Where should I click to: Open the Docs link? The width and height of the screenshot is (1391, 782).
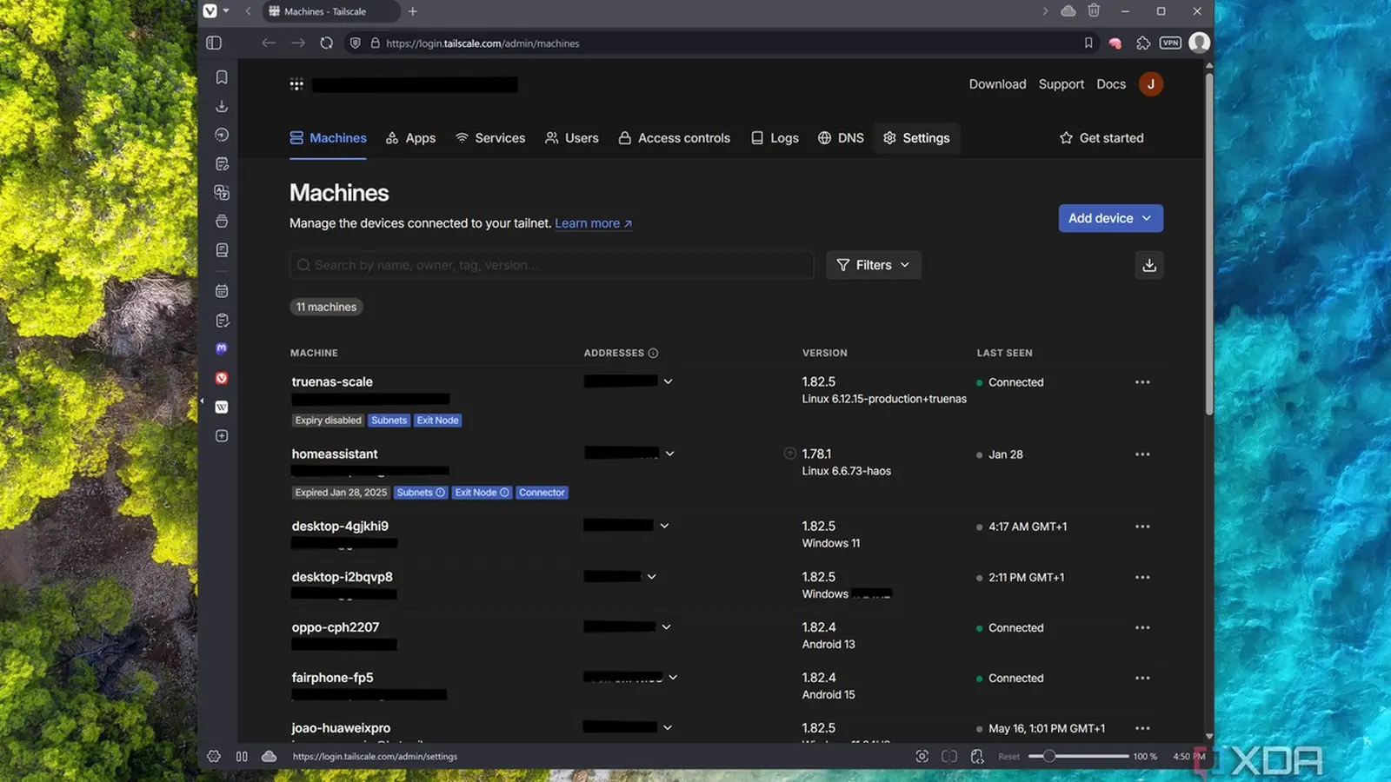pyautogui.click(x=1110, y=84)
